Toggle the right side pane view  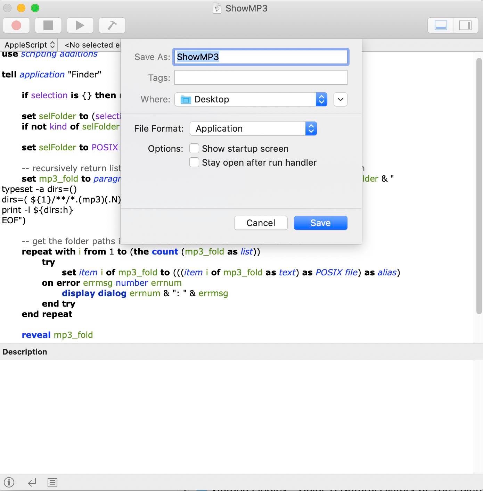465,25
